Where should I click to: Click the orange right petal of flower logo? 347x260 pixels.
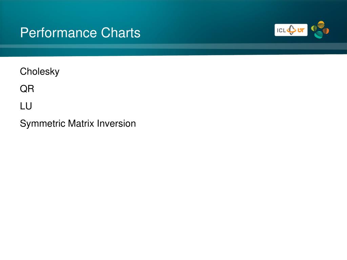[326, 30]
